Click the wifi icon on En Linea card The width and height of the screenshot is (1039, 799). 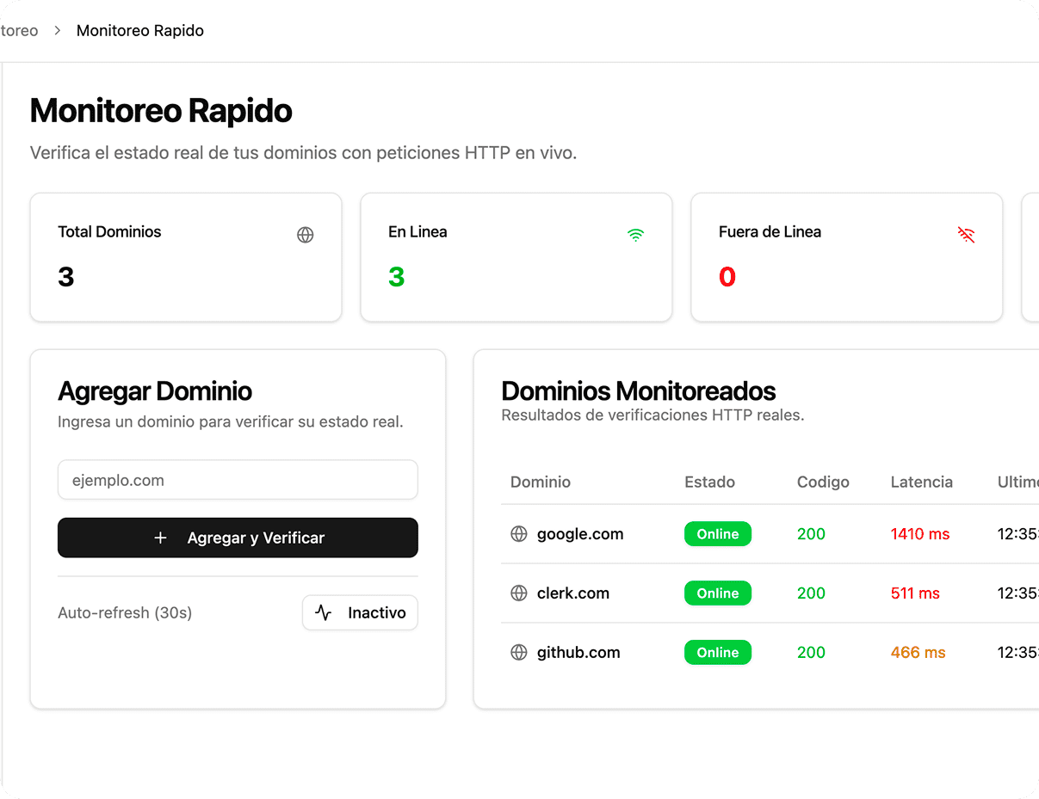[635, 234]
